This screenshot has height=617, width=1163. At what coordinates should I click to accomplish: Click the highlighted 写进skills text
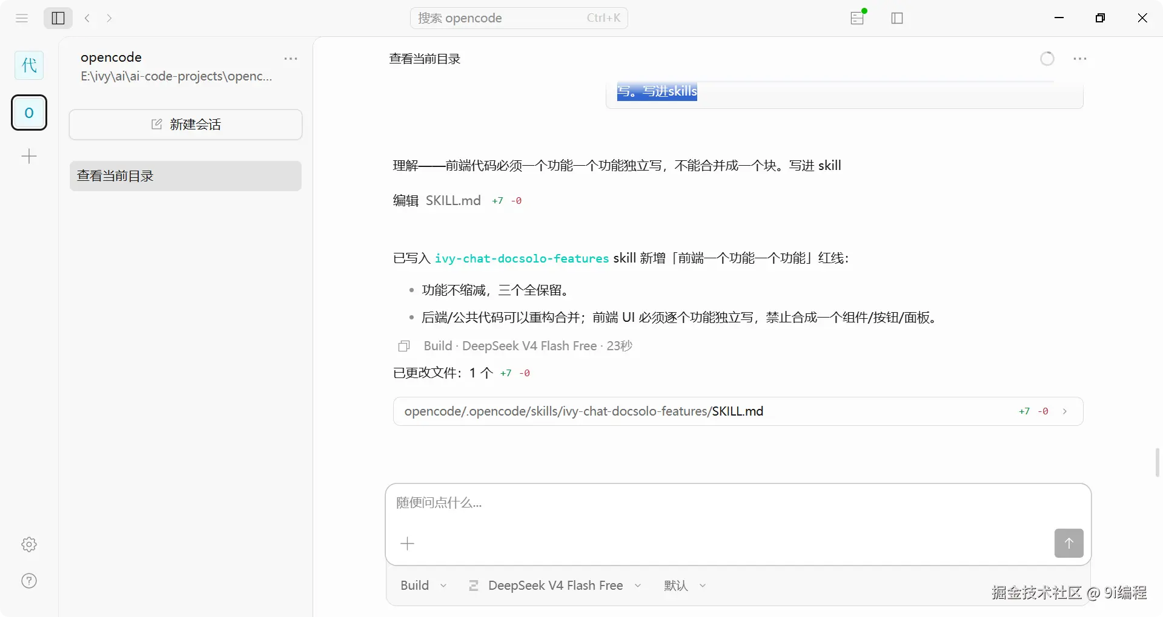[x=657, y=91]
